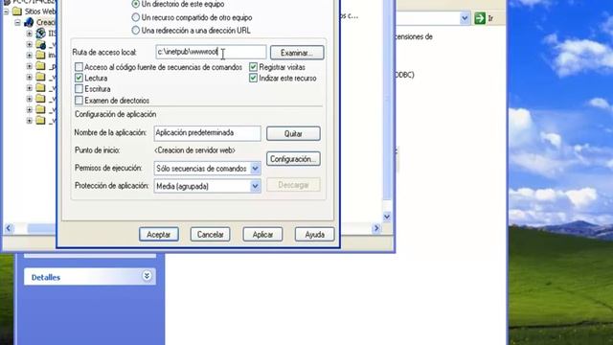Enable 'Examen de directorios' checkbox
Viewport: 613px width, 345px height.
coord(79,100)
